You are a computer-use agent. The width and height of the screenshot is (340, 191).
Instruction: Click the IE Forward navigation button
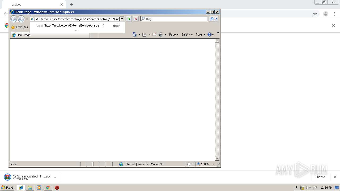click(21, 19)
